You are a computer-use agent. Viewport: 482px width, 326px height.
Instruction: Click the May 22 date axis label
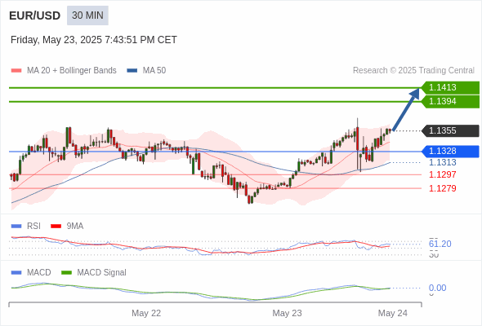click(146, 313)
